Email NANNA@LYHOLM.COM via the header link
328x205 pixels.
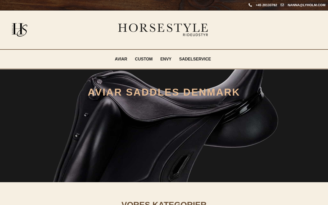coord(306,5)
